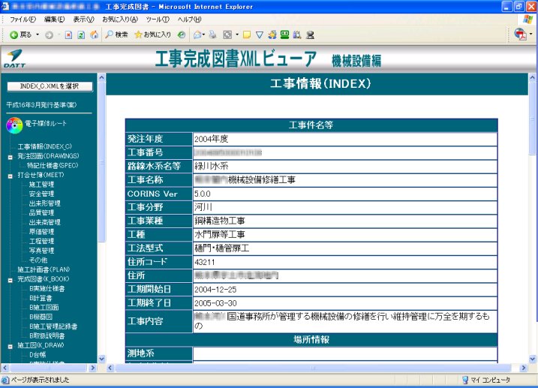Viewport: 538px width, 388px height.
Task: Click the 電子媒体ルート CD icon
Action: click(x=14, y=125)
